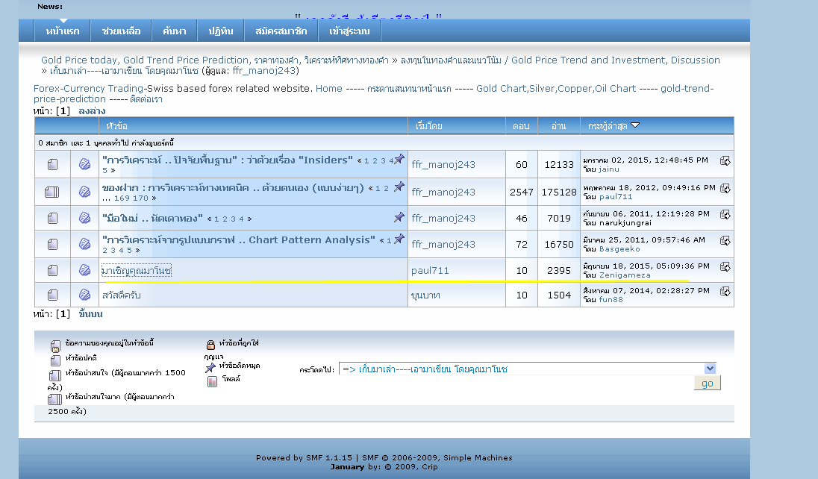Click the poll legend icon

[x=212, y=381]
